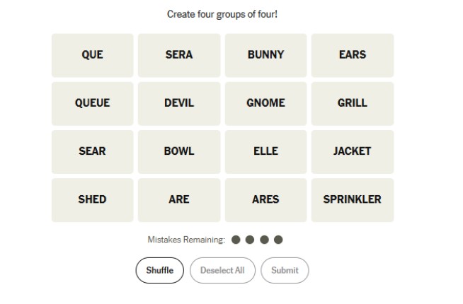Choose the GNOME word tile
This screenshot has height=304, width=463.
(265, 103)
